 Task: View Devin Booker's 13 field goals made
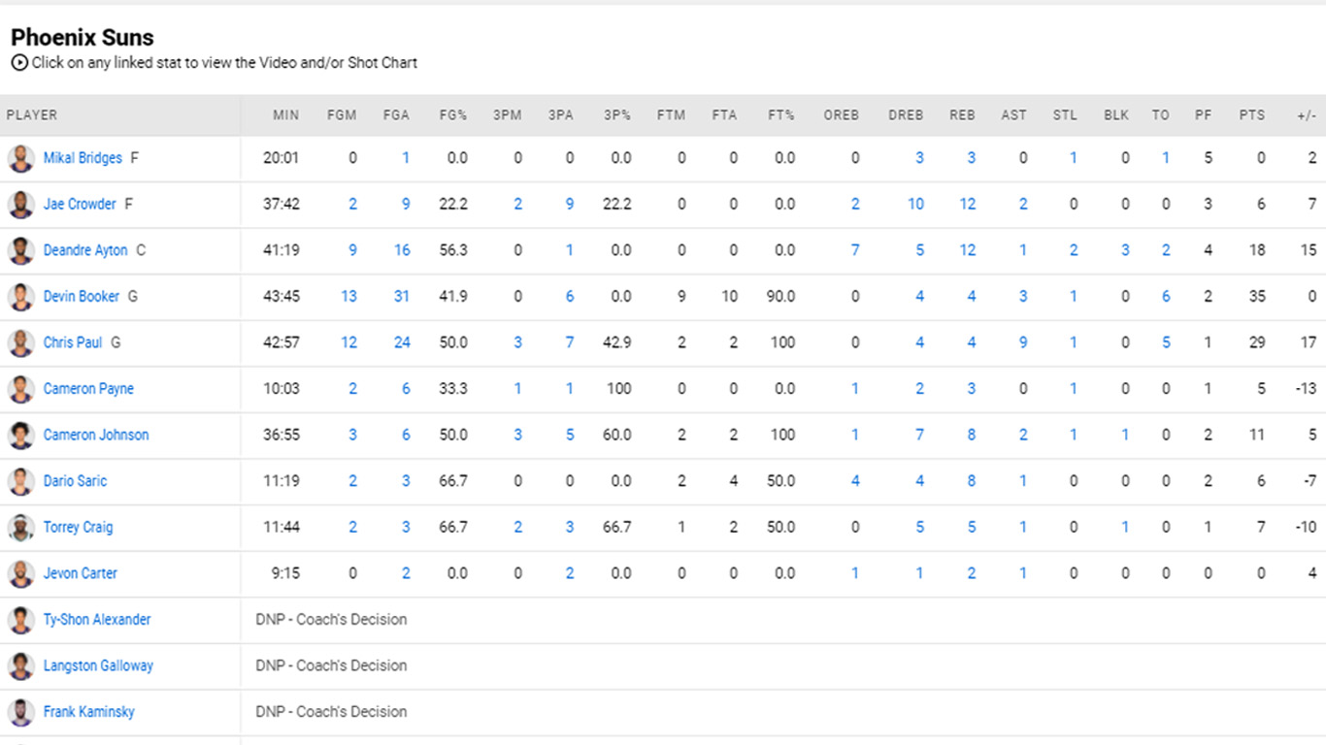pos(348,297)
